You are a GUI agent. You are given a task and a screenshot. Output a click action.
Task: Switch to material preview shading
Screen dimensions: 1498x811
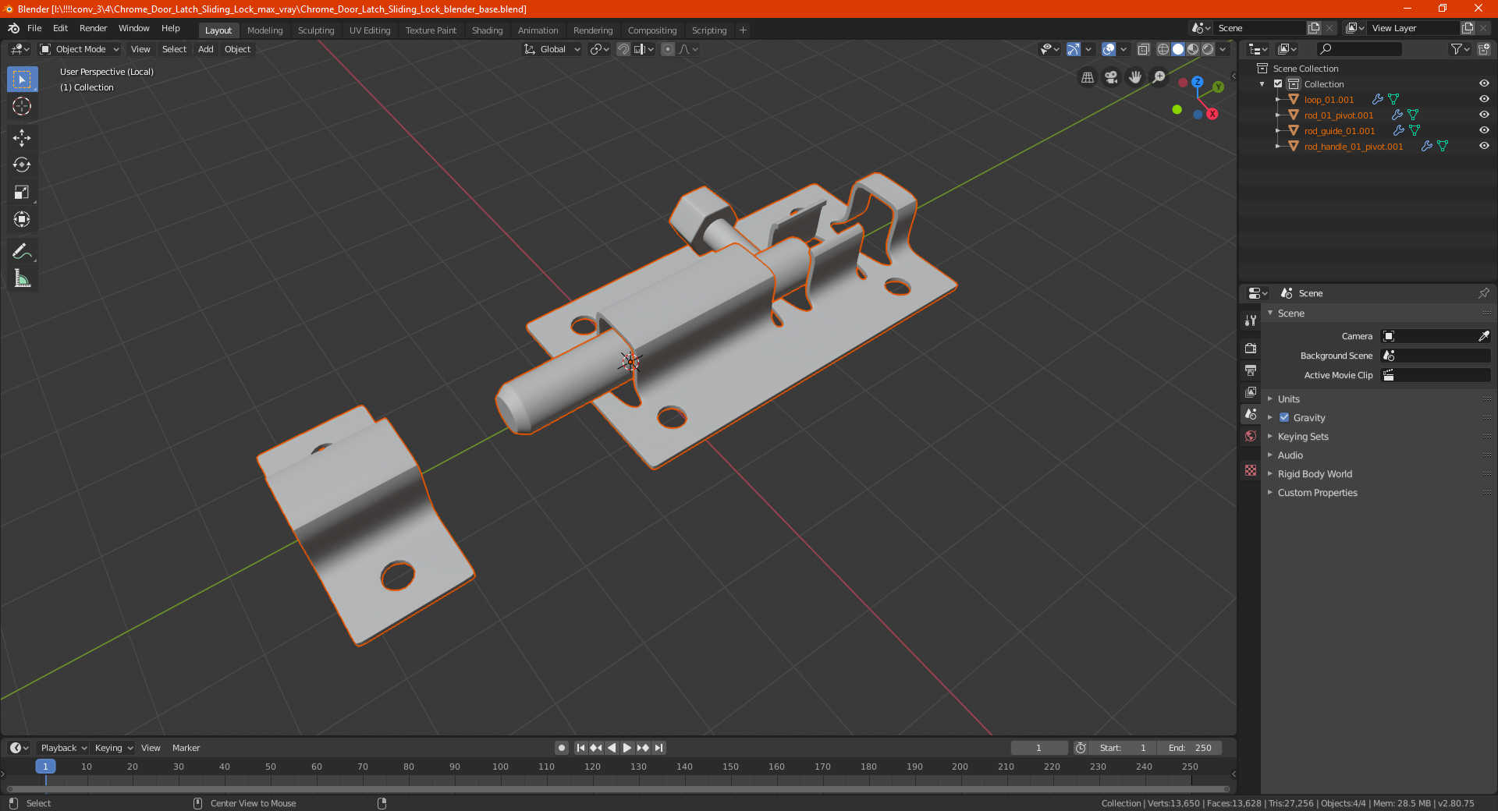1193,49
